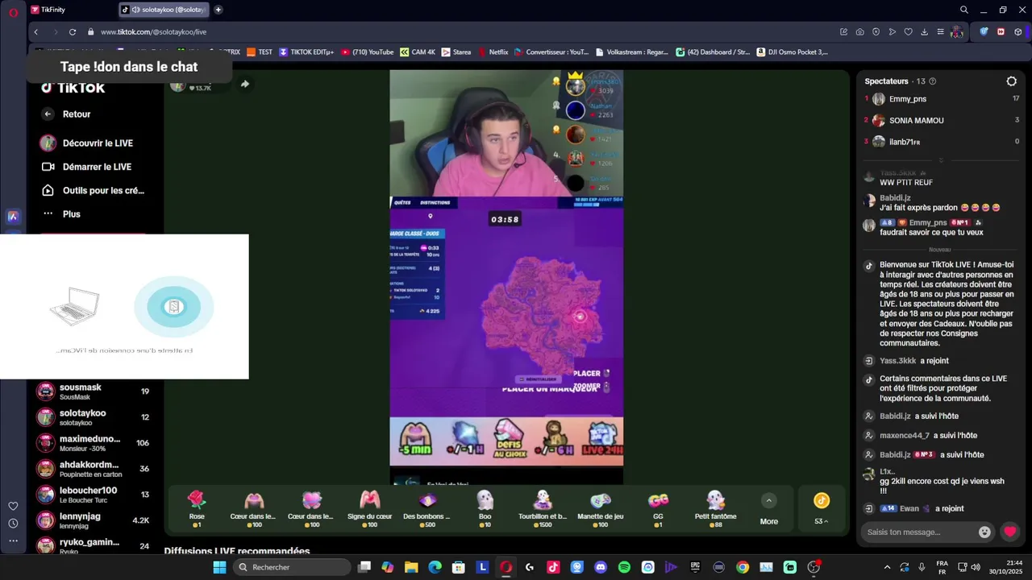Open solotaykoo channel in sidebar list
1032x580 pixels.
(94, 417)
